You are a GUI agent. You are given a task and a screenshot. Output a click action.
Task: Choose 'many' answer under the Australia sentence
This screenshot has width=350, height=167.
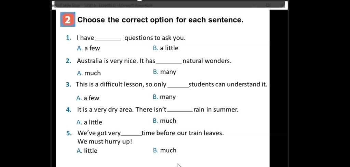[x=165, y=72]
